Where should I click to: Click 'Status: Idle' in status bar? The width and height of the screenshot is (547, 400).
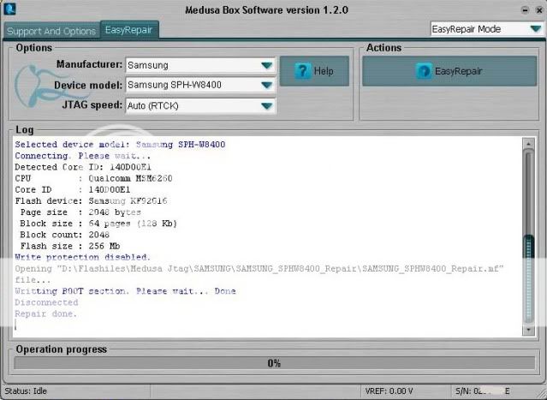tap(26, 391)
